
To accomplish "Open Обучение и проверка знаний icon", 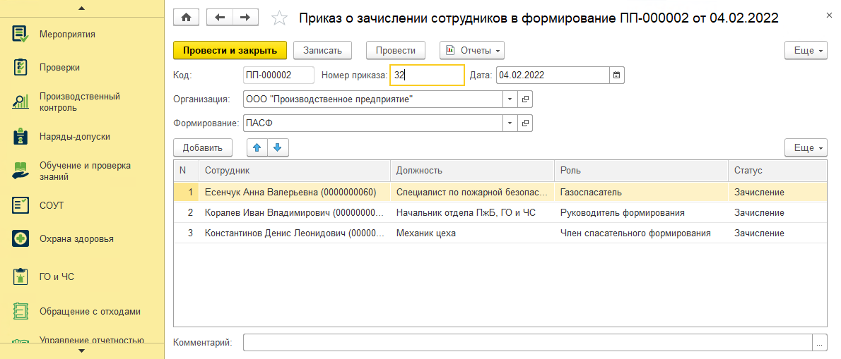I will [20, 171].
